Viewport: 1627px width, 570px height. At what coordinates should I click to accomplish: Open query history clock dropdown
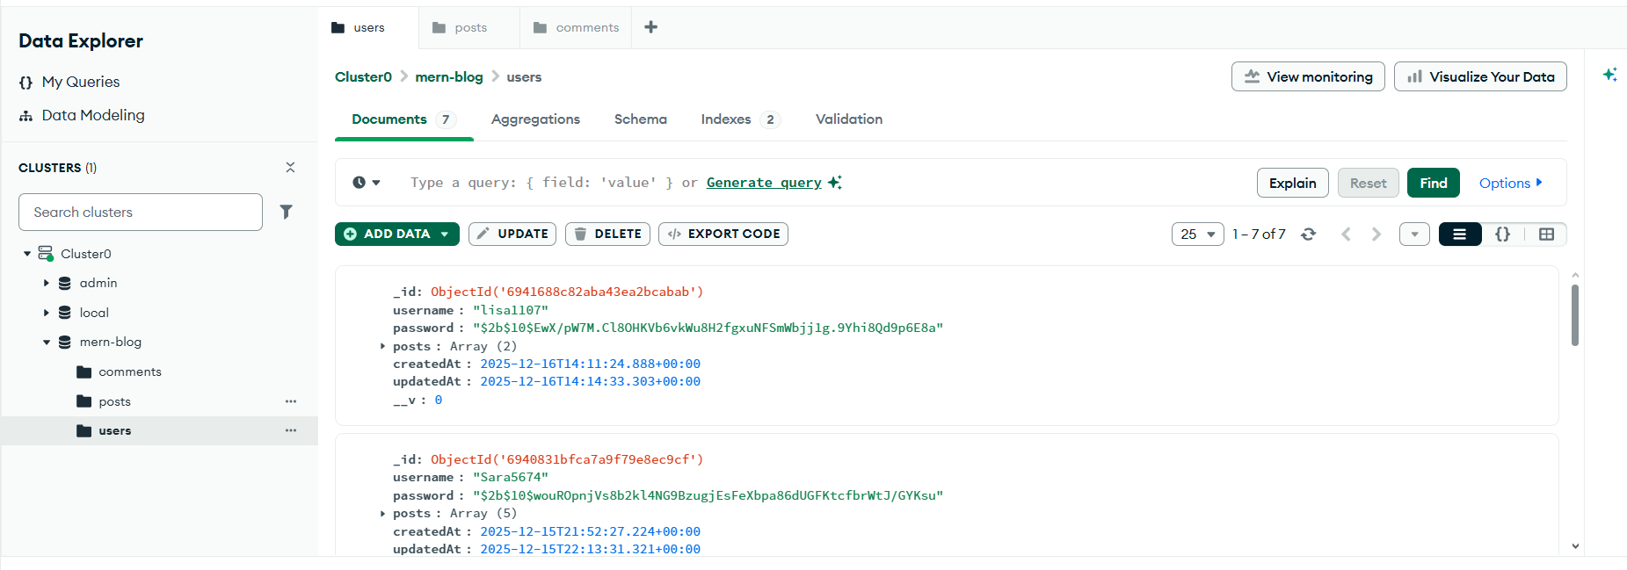367,183
